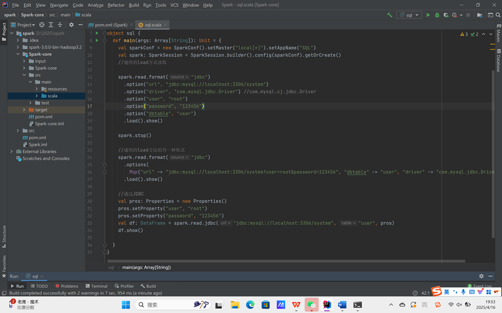Click Select Opened File target icon
This screenshot has width=502, height=313.
(42, 24)
